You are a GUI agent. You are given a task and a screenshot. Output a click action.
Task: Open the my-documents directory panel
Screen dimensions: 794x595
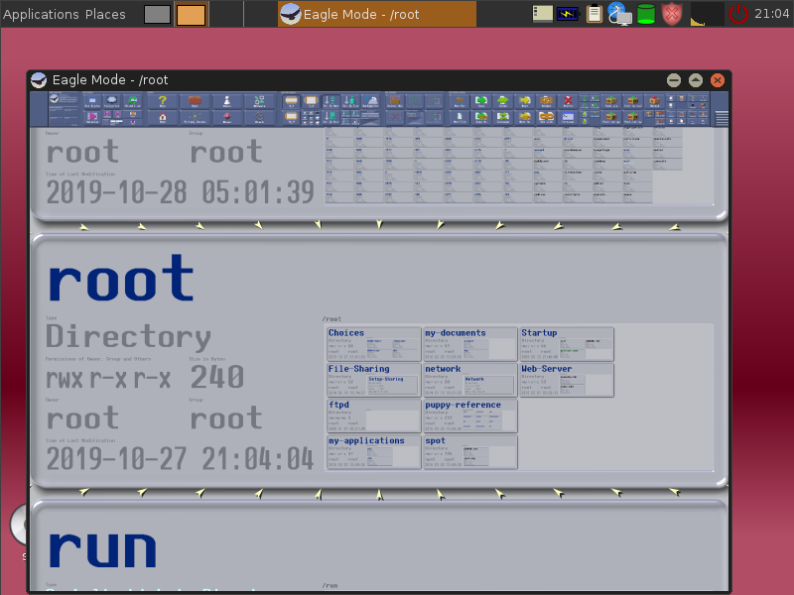click(470, 344)
